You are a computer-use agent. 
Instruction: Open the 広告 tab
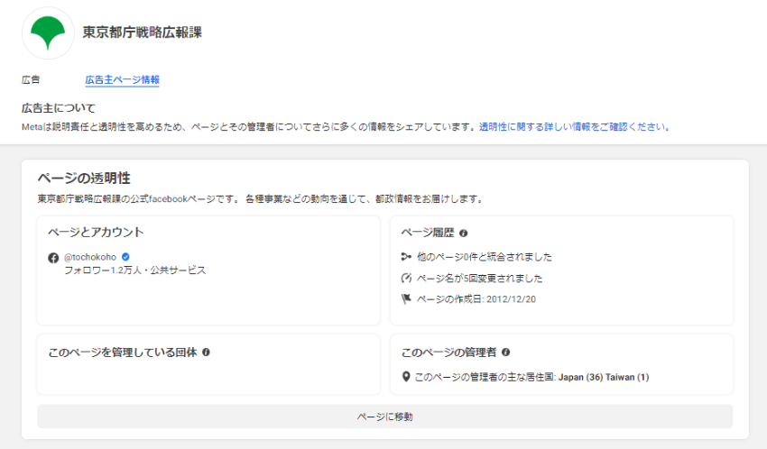[x=31, y=79]
